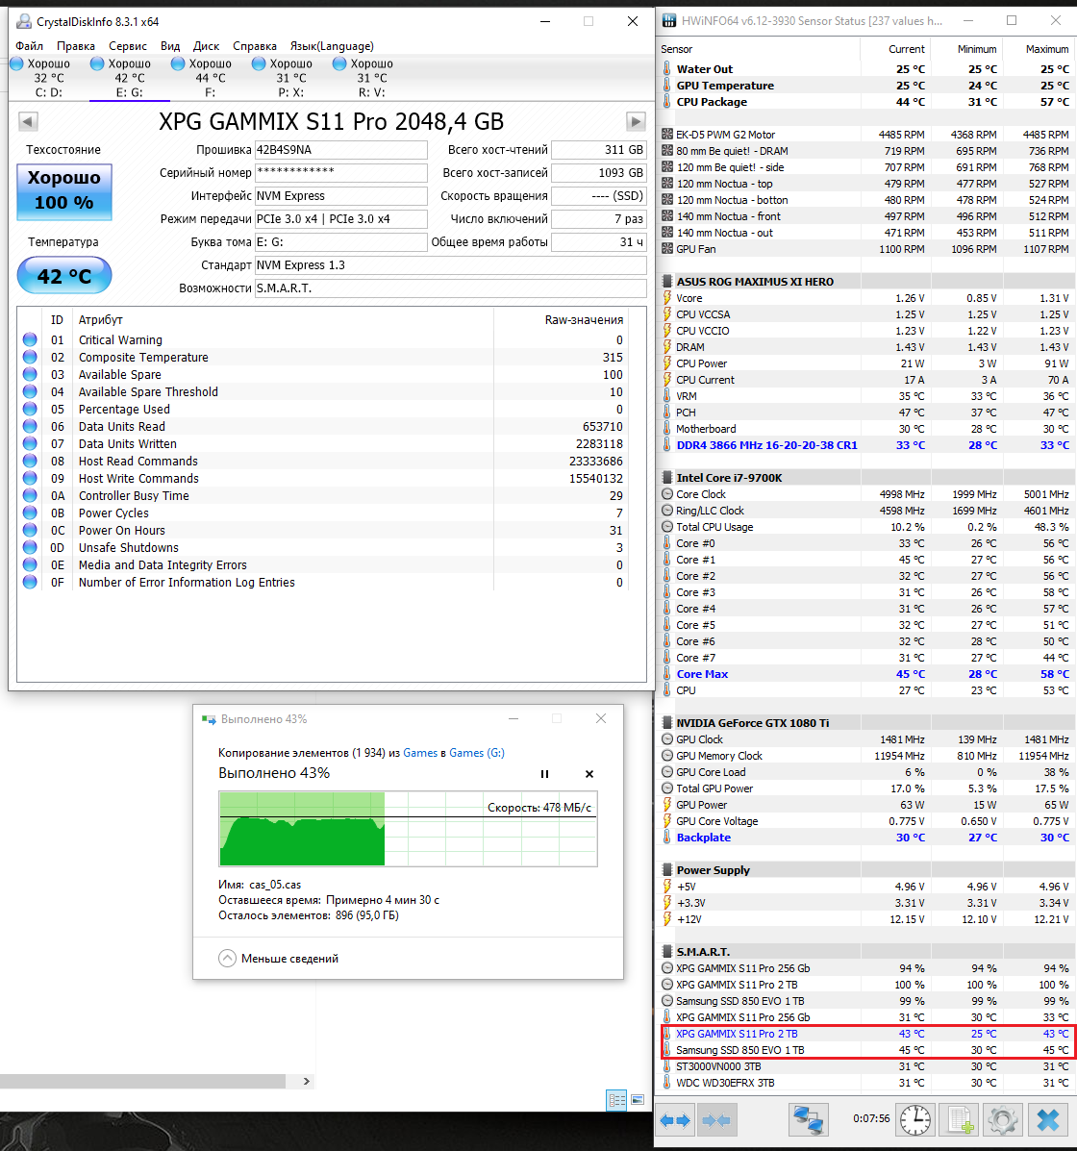This screenshot has width=1077, height=1151.
Task: Select the Backplate temperature row
Action: 866,838
